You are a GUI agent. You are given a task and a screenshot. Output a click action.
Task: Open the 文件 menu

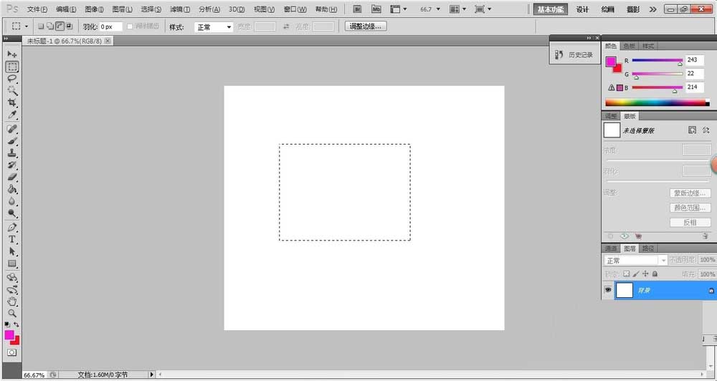point(37,9)
